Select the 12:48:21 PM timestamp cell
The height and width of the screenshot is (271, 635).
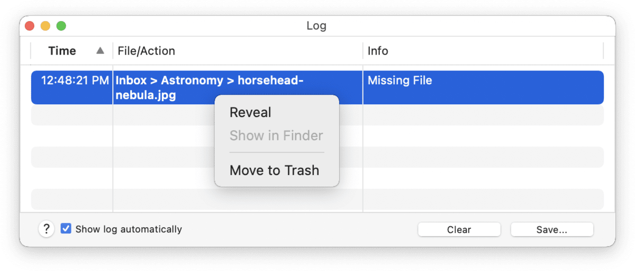click(x=75, y=81)
